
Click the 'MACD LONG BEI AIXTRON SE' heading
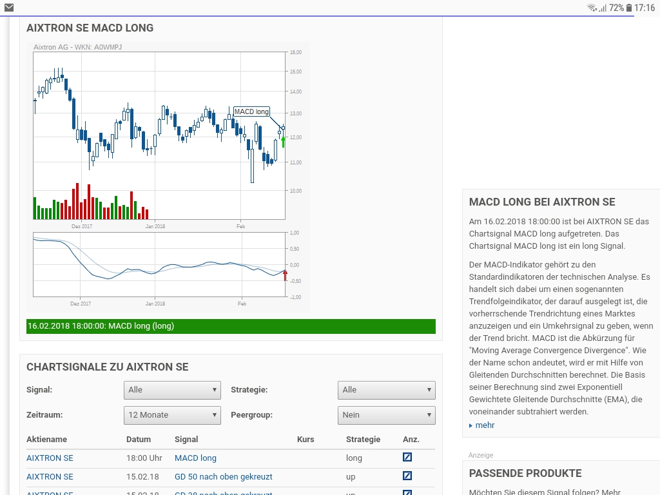[542, 202]
